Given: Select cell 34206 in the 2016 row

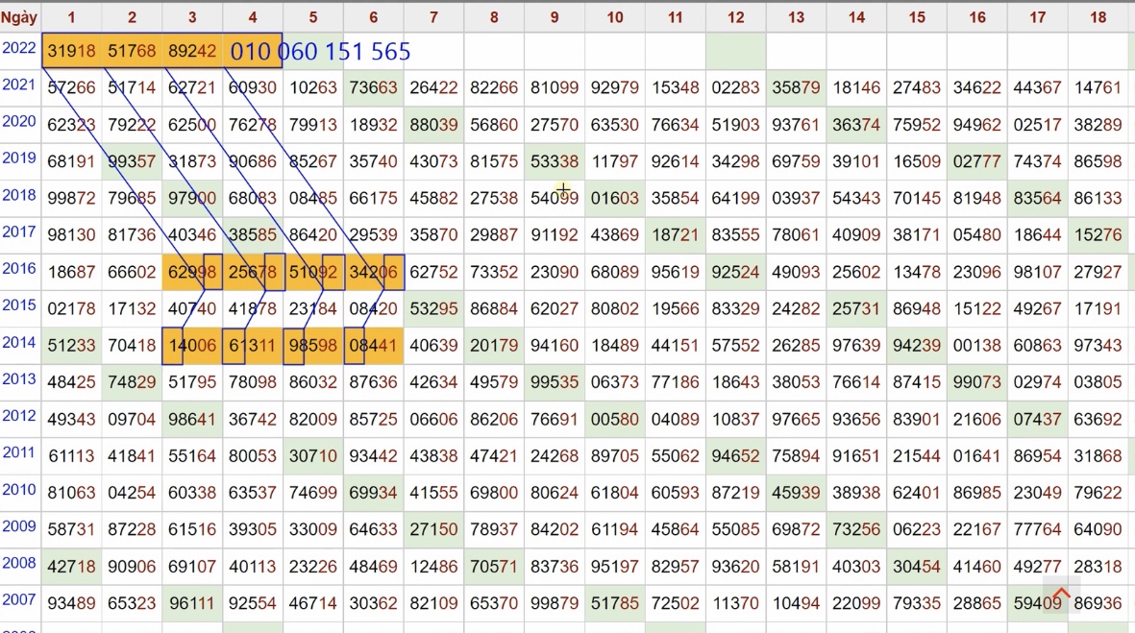Looking at the screenshot, I should (373, 272).
